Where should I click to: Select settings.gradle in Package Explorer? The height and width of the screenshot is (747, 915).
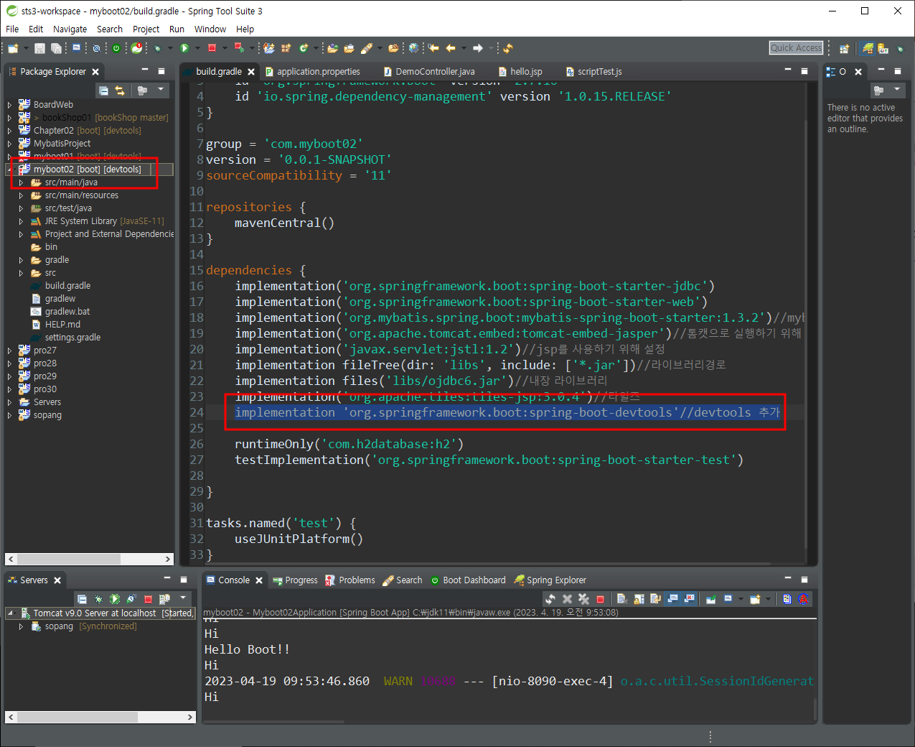click(x=72, y=338)
